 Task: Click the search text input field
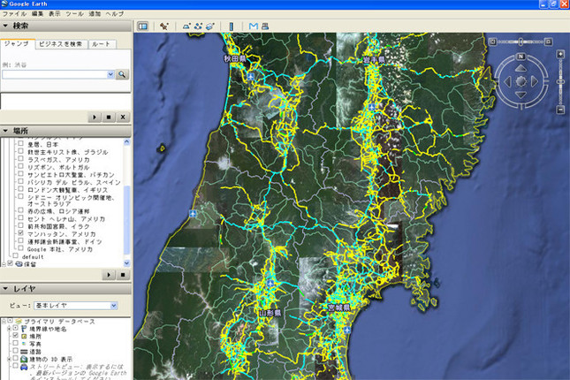coord(53,74)
